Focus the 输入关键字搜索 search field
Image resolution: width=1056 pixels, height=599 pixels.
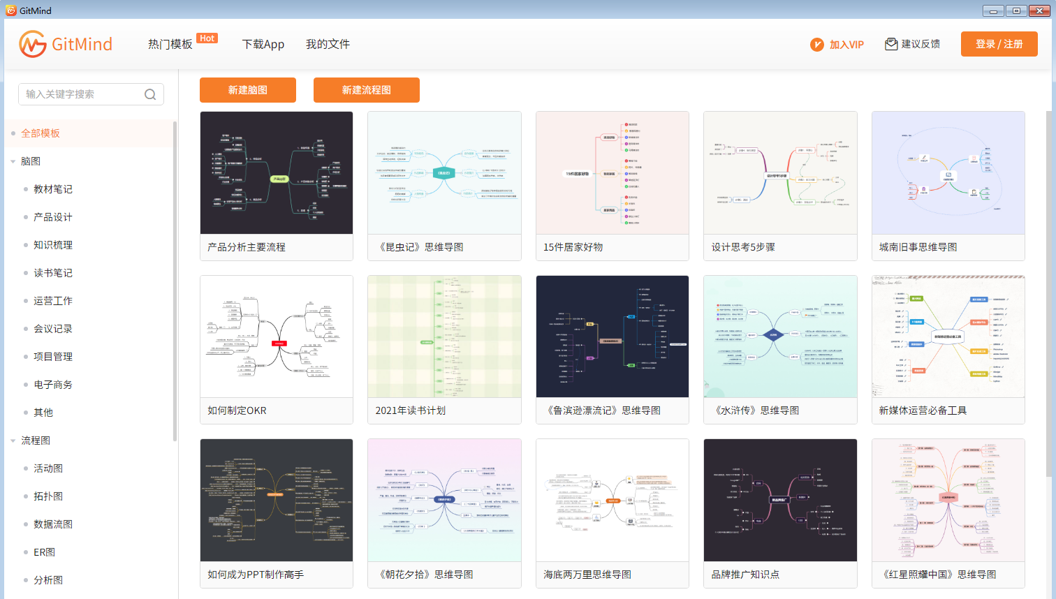click(91, 94)
